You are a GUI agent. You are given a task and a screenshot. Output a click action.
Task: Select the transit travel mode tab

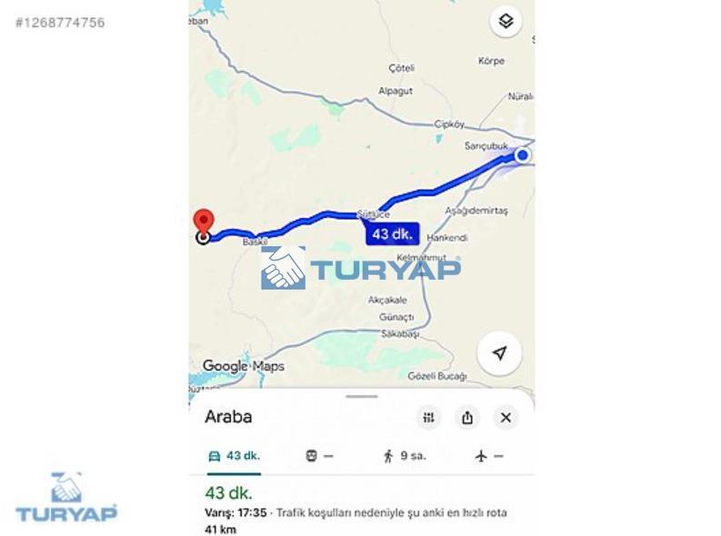click(319, 456)
